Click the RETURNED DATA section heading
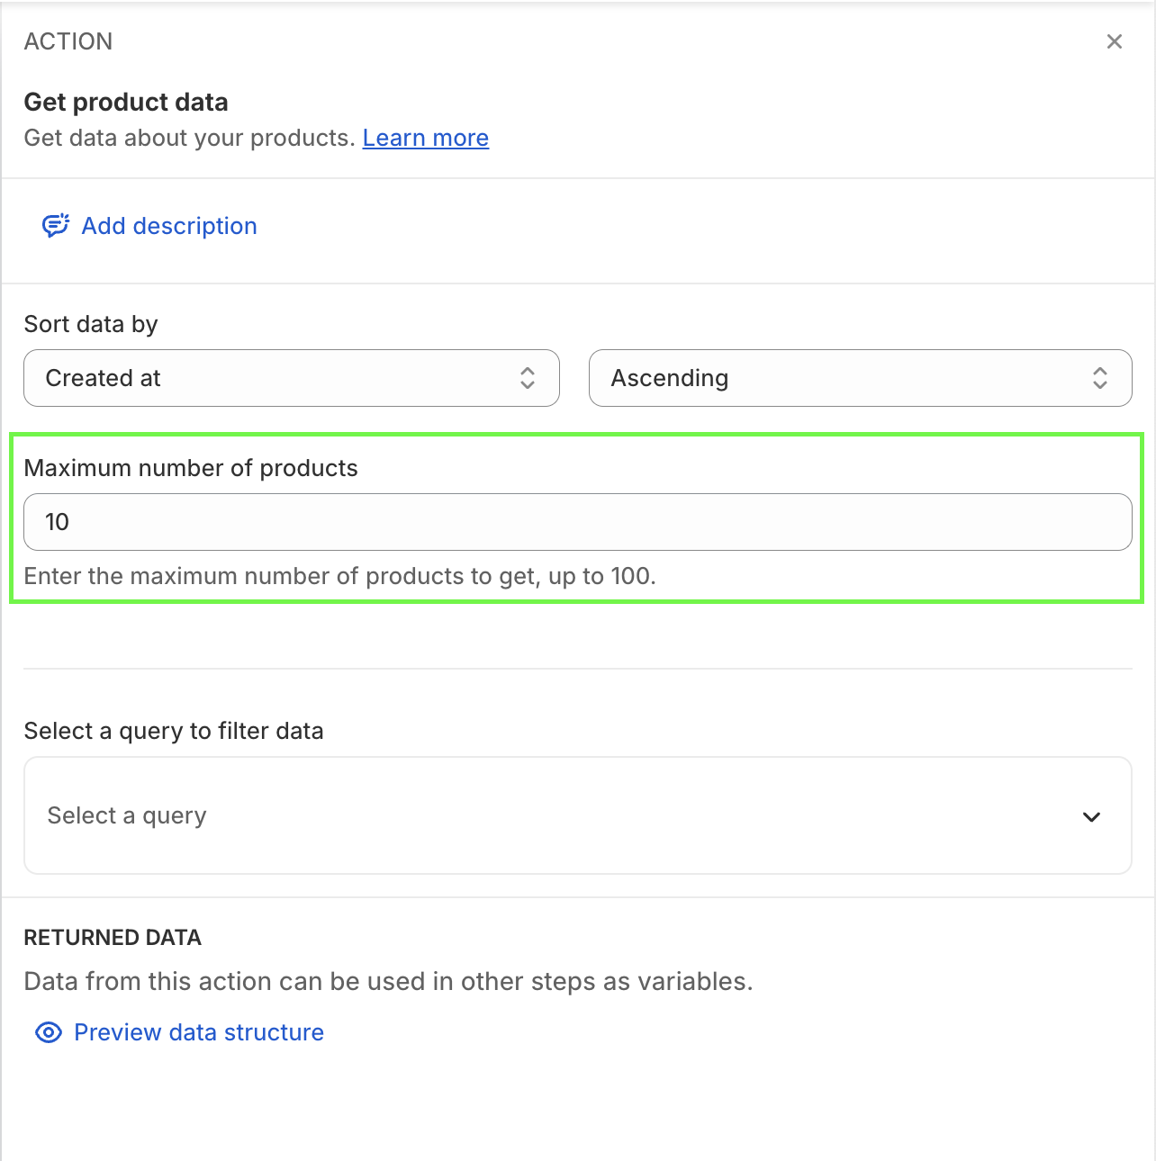 pos(113,938)
